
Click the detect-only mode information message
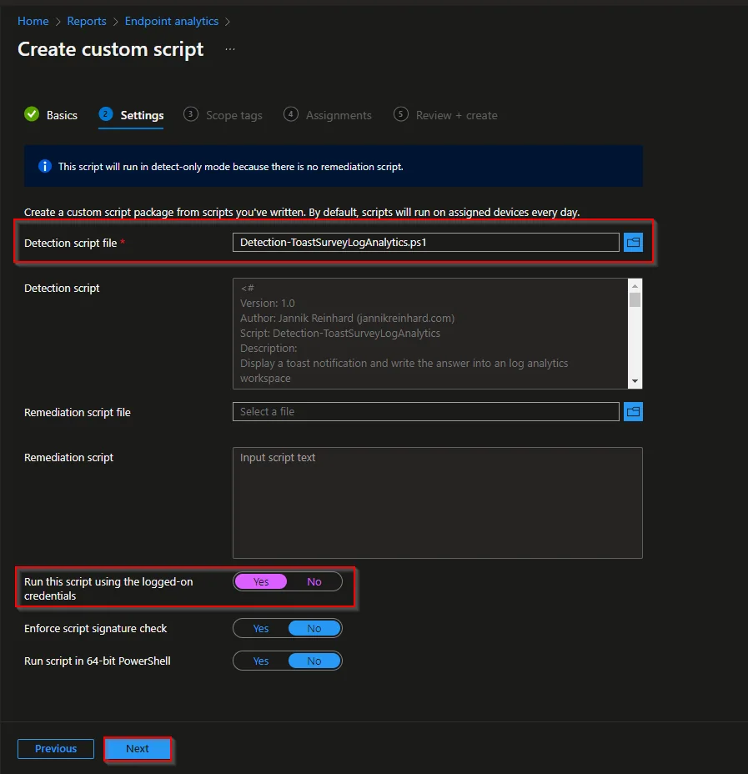point(230,167)
